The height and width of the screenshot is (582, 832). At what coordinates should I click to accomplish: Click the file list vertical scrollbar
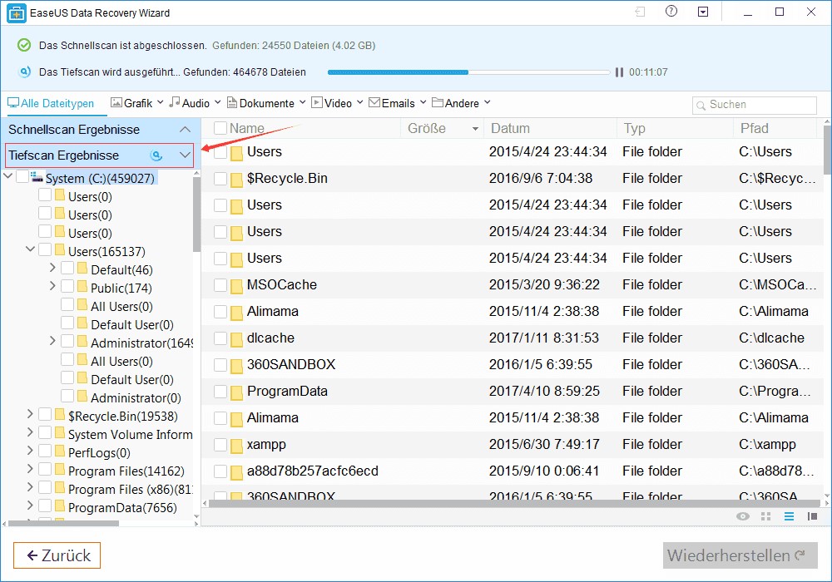pos(827,150)
